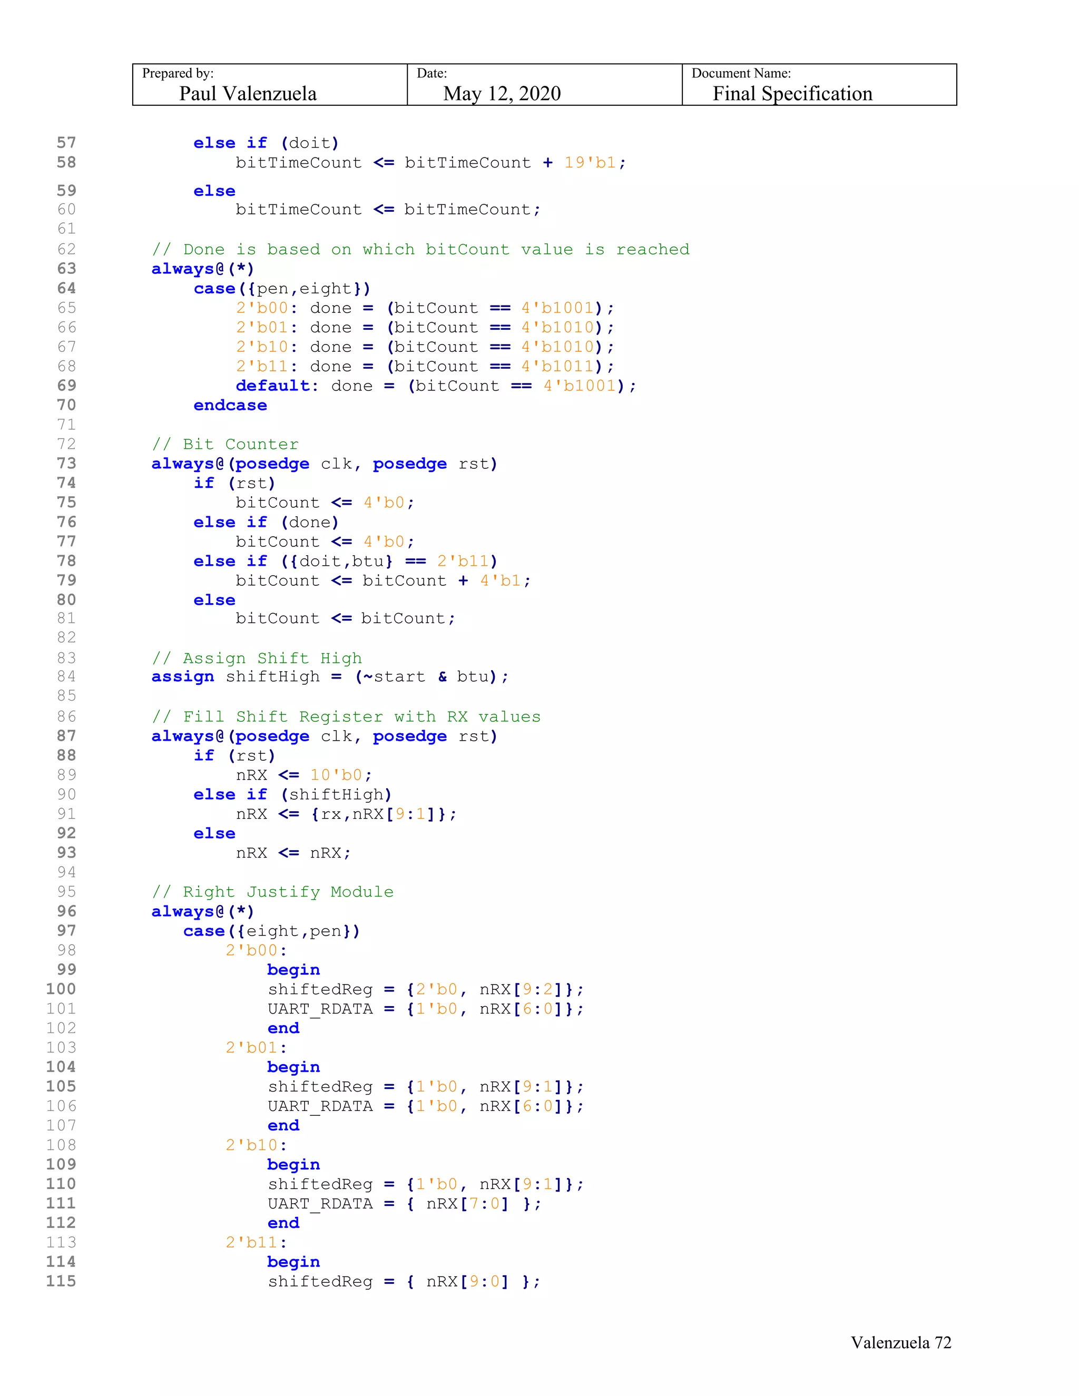1079x1396 pixels.
Task: Click the author name "Paul Valenzuela"
Action: click(x=248, y=94)
